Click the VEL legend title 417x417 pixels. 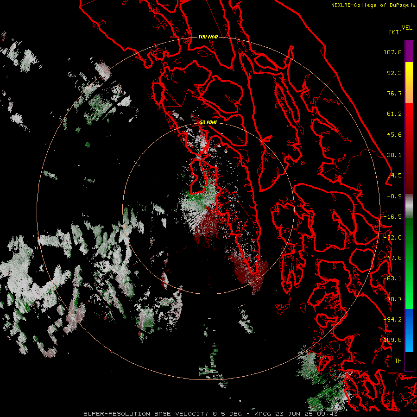pos(407,28)
